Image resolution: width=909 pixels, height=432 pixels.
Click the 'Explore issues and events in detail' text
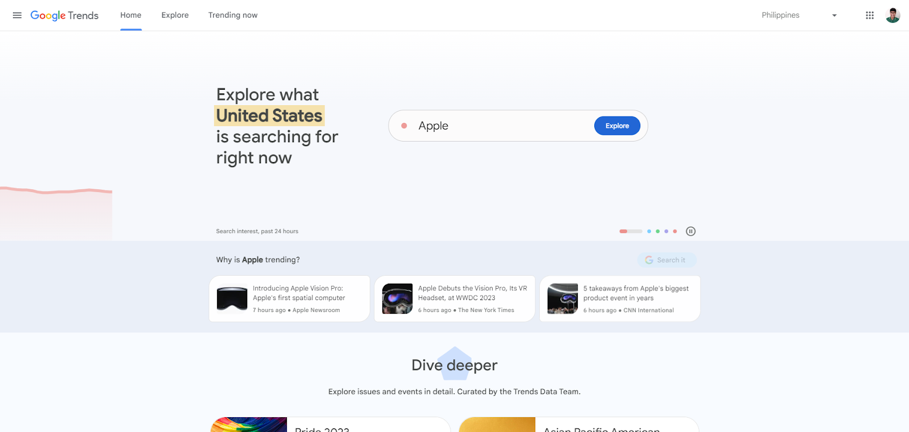pos(454,392)
